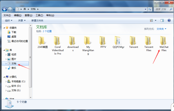The height and width of the screenshot is (111, 174).
Task: Collapse the 收藏夹 tree section
Action: coord(4,28)
